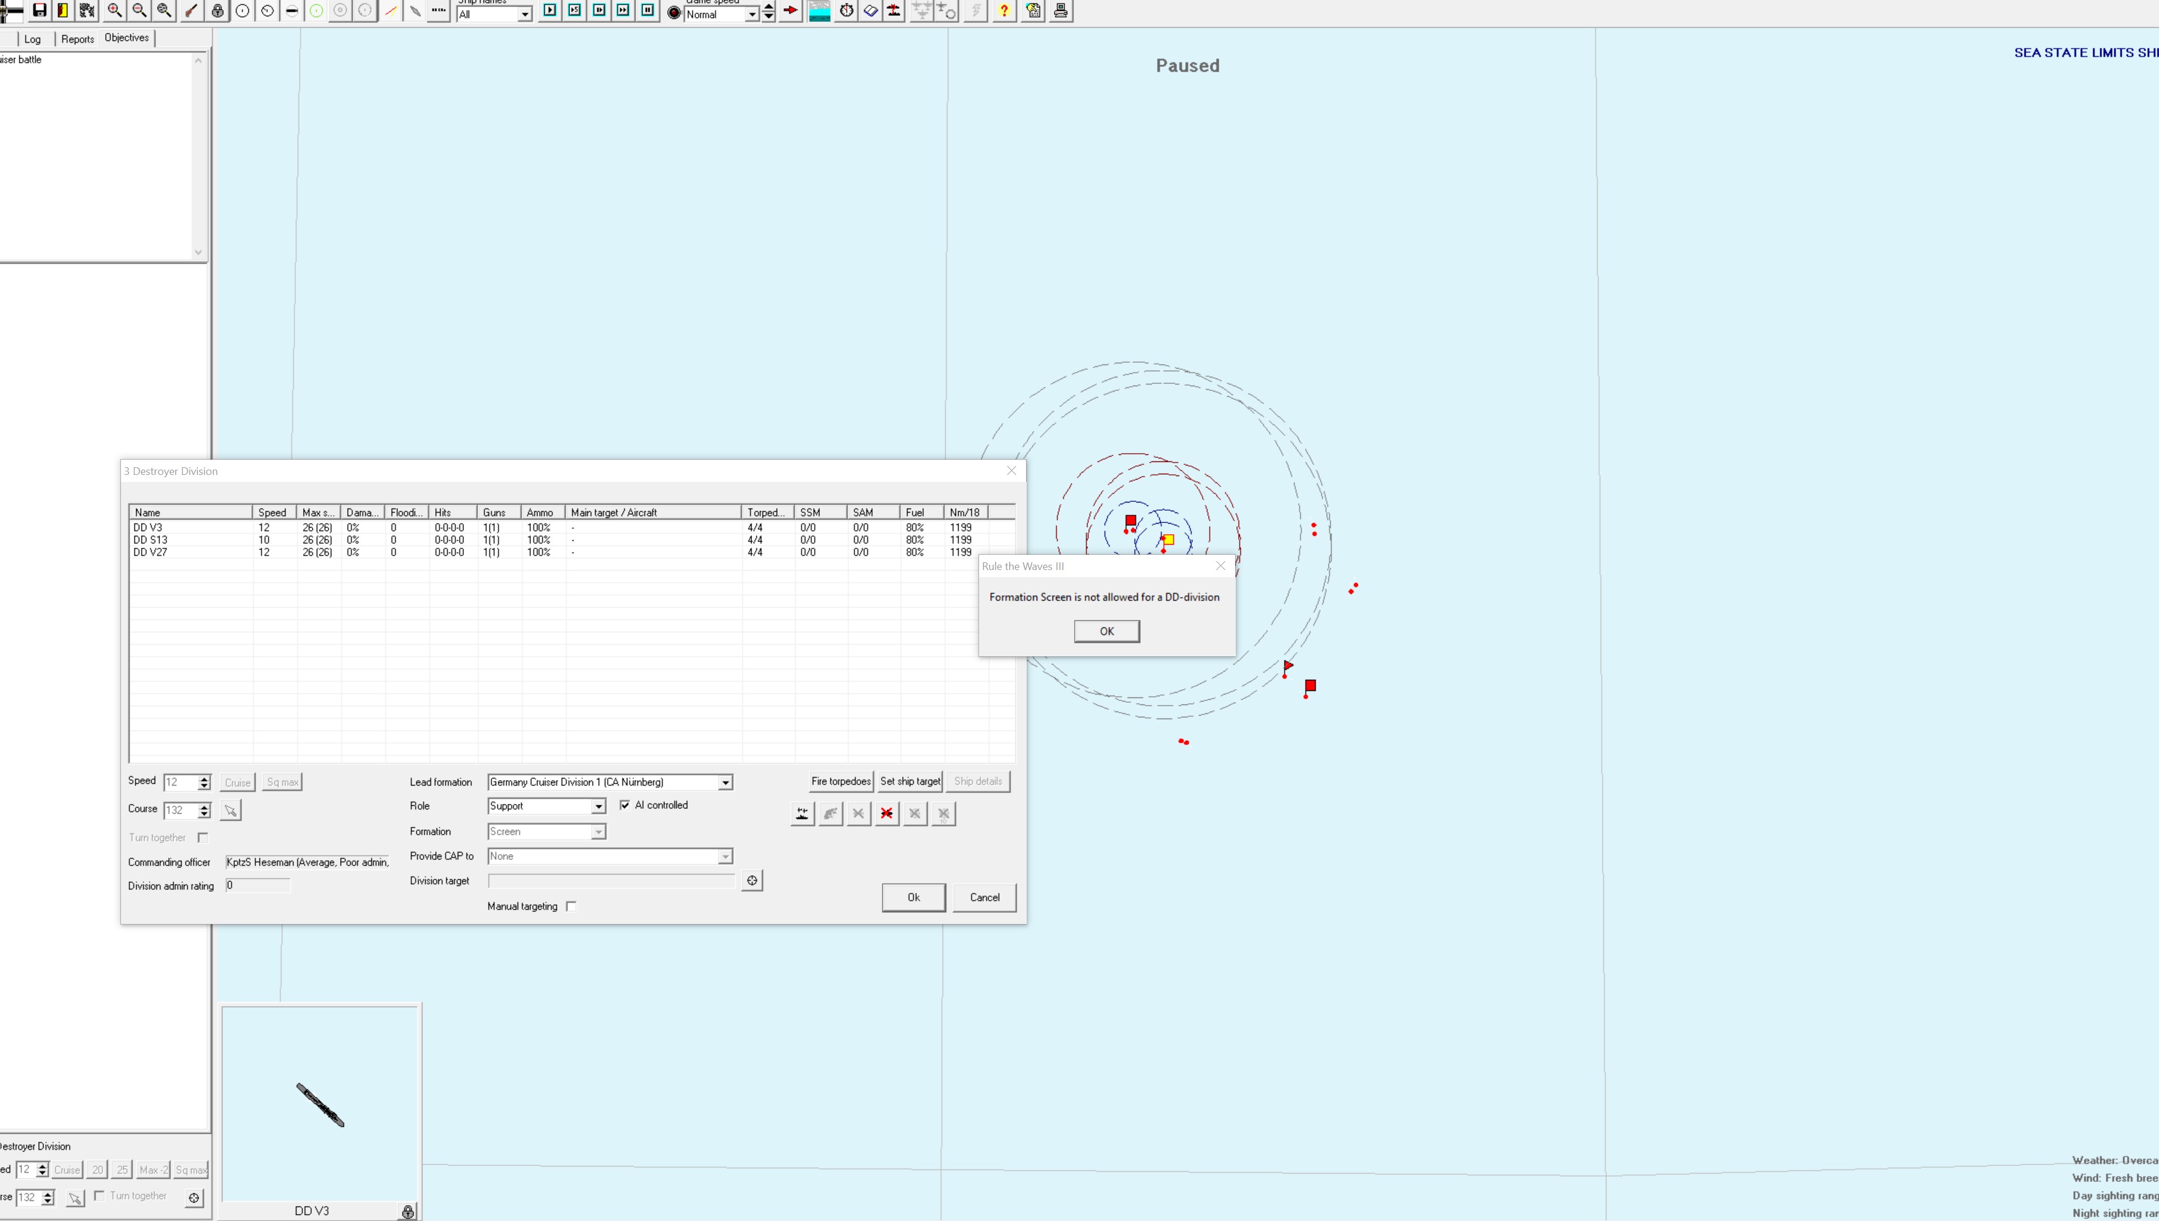The height and width of the screenshot is (1221, 2159).
Task: Click the zoom out magnifier icon
Action: coord(140,11)
